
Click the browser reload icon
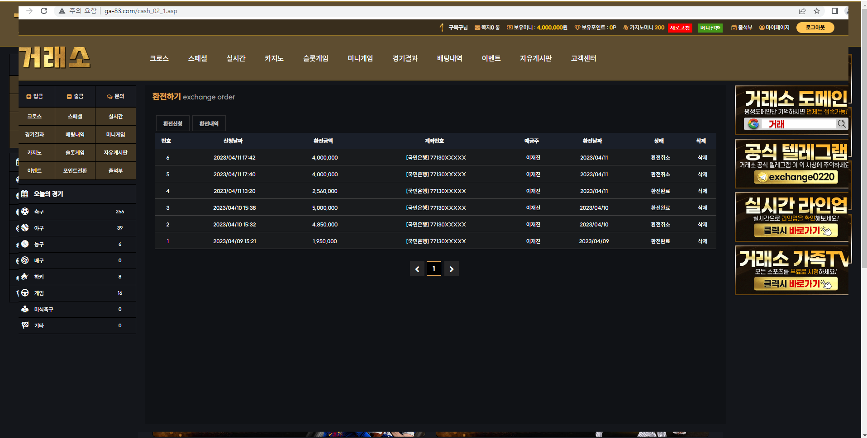pos(44,11)
